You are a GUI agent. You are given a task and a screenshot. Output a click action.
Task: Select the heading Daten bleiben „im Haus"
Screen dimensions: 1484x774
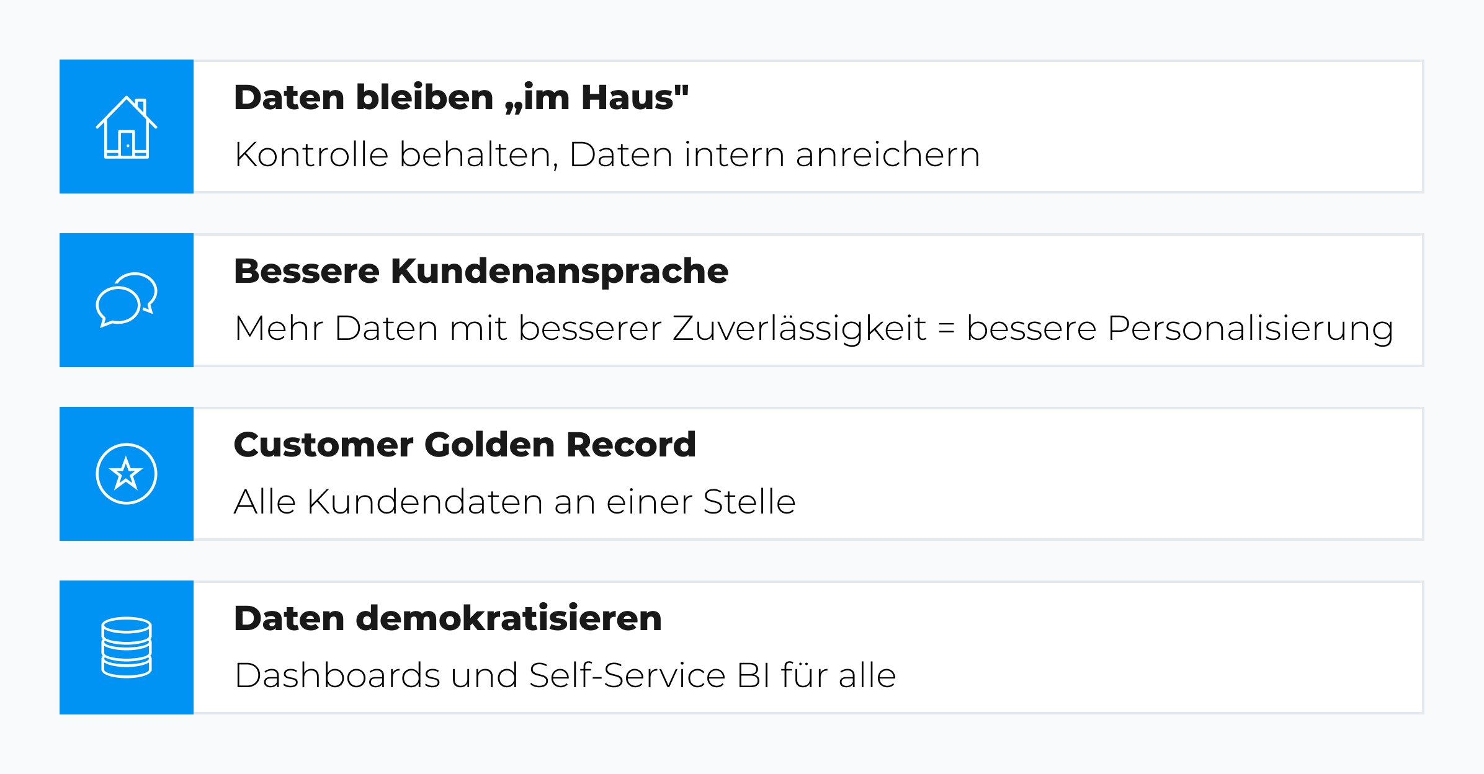click(x=461, y=98)
